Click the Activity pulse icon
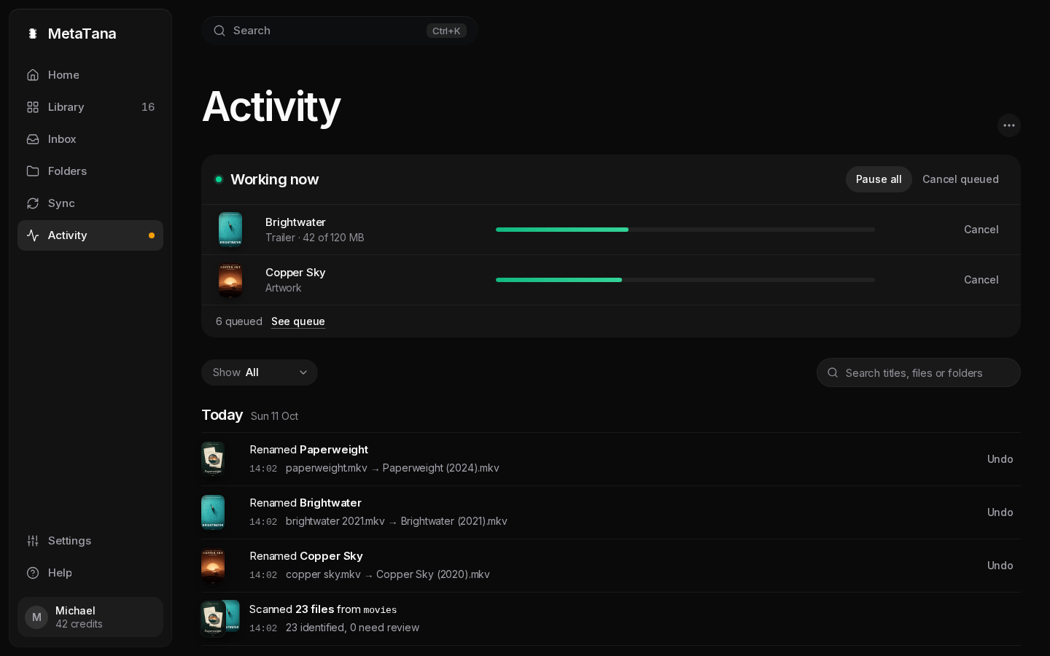This screenshot has height=656, width=1050. click(33, 235)
